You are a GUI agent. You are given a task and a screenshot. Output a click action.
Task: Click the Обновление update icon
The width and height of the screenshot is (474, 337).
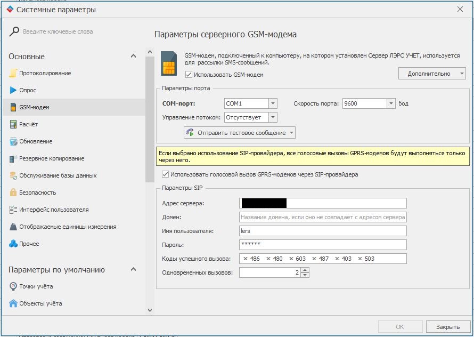[x=13, y=141]
